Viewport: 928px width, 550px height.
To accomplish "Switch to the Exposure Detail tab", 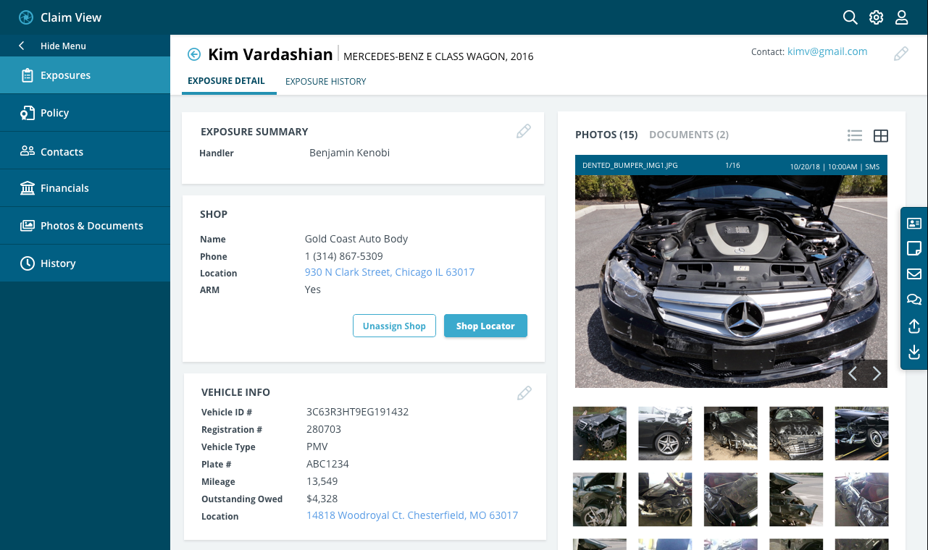I will pyautogui.click(x=226, y=81).
